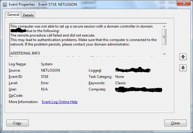This screenshot has width=193, height=133.
Task: Select the Level value Error
Action: pyautogui.click(x=45, y=83)
